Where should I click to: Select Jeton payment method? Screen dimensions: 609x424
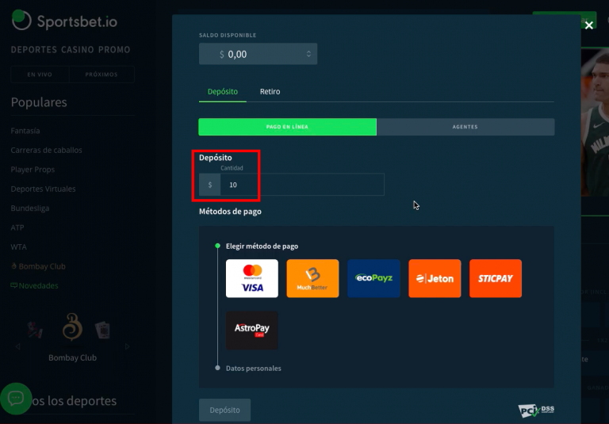tap(435, 278)
